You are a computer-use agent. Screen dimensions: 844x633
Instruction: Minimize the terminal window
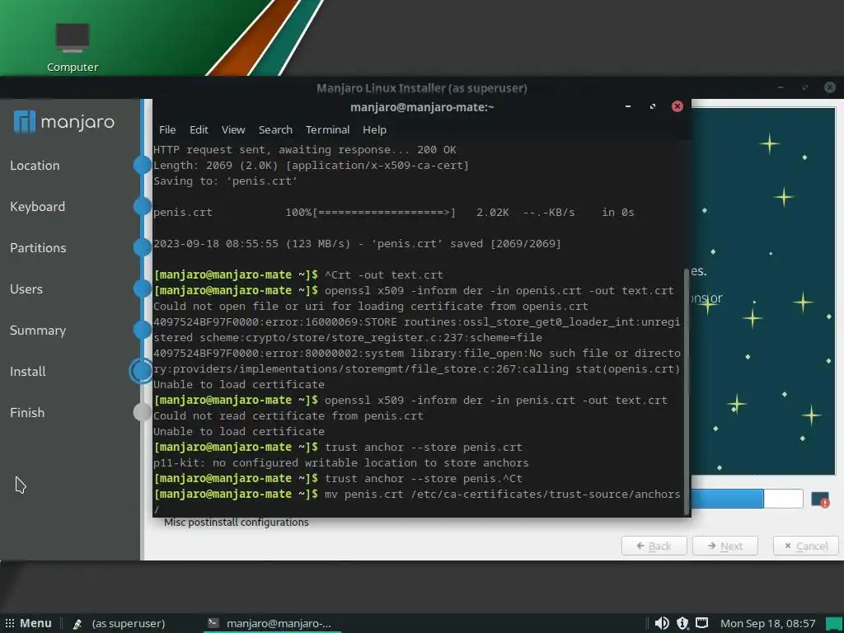(x=627, y=106)
